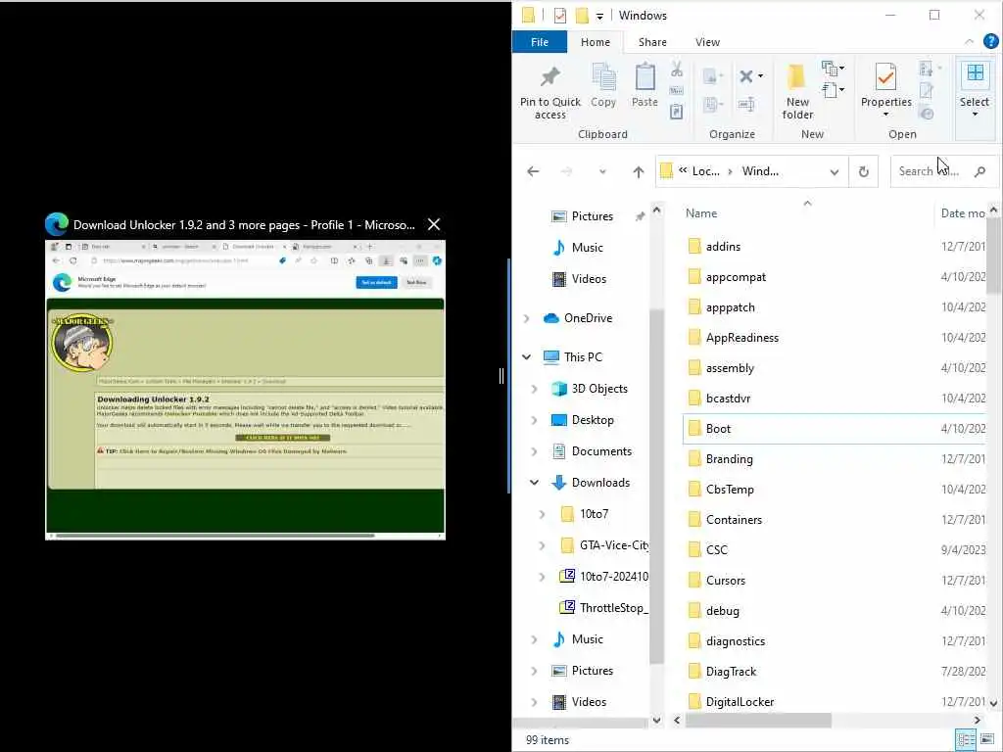Screen dimensions: 1003x752
Task: Click the file list vertical scrollbar
Action: (x=993, y=256)
